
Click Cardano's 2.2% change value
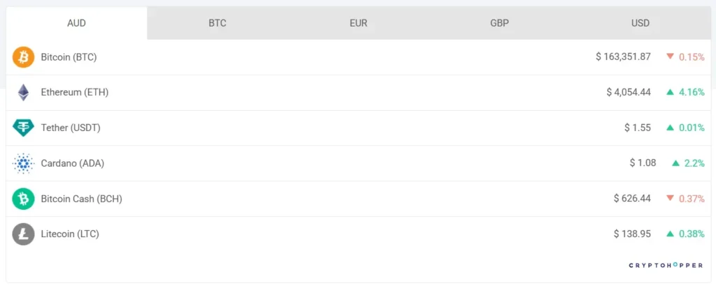click(694, 163)
